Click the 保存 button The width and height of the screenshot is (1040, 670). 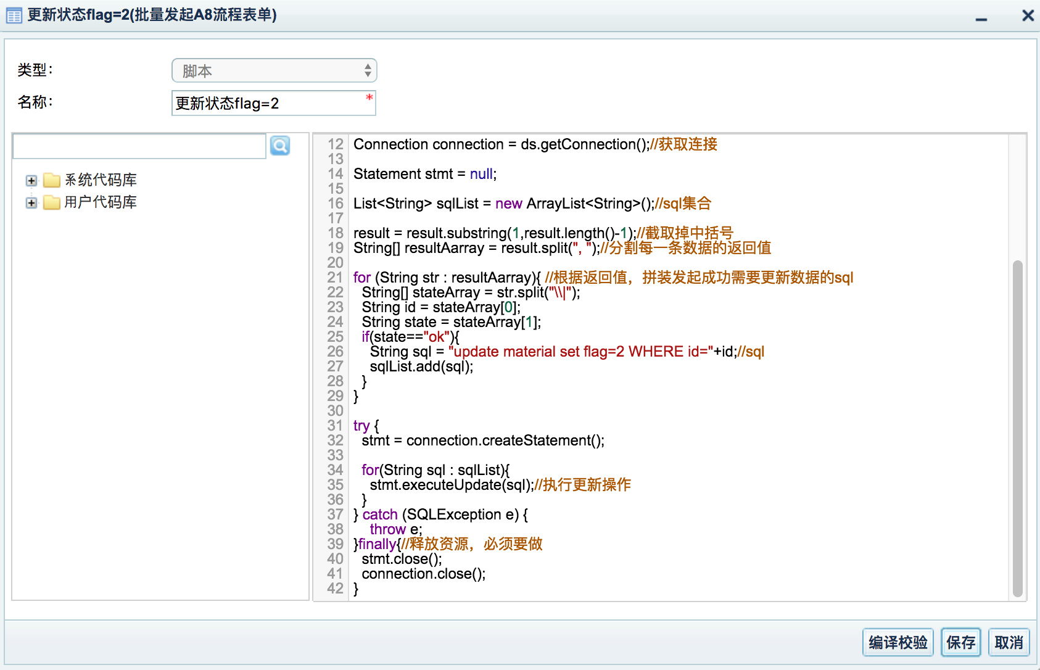(x=960, y=643)
